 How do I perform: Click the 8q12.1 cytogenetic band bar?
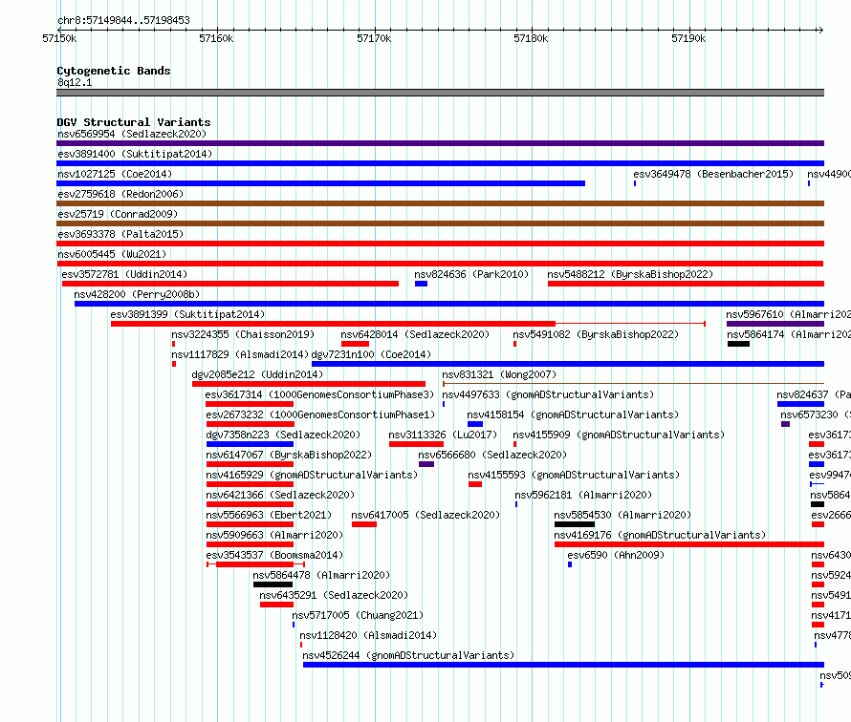[x=440, y=93]
